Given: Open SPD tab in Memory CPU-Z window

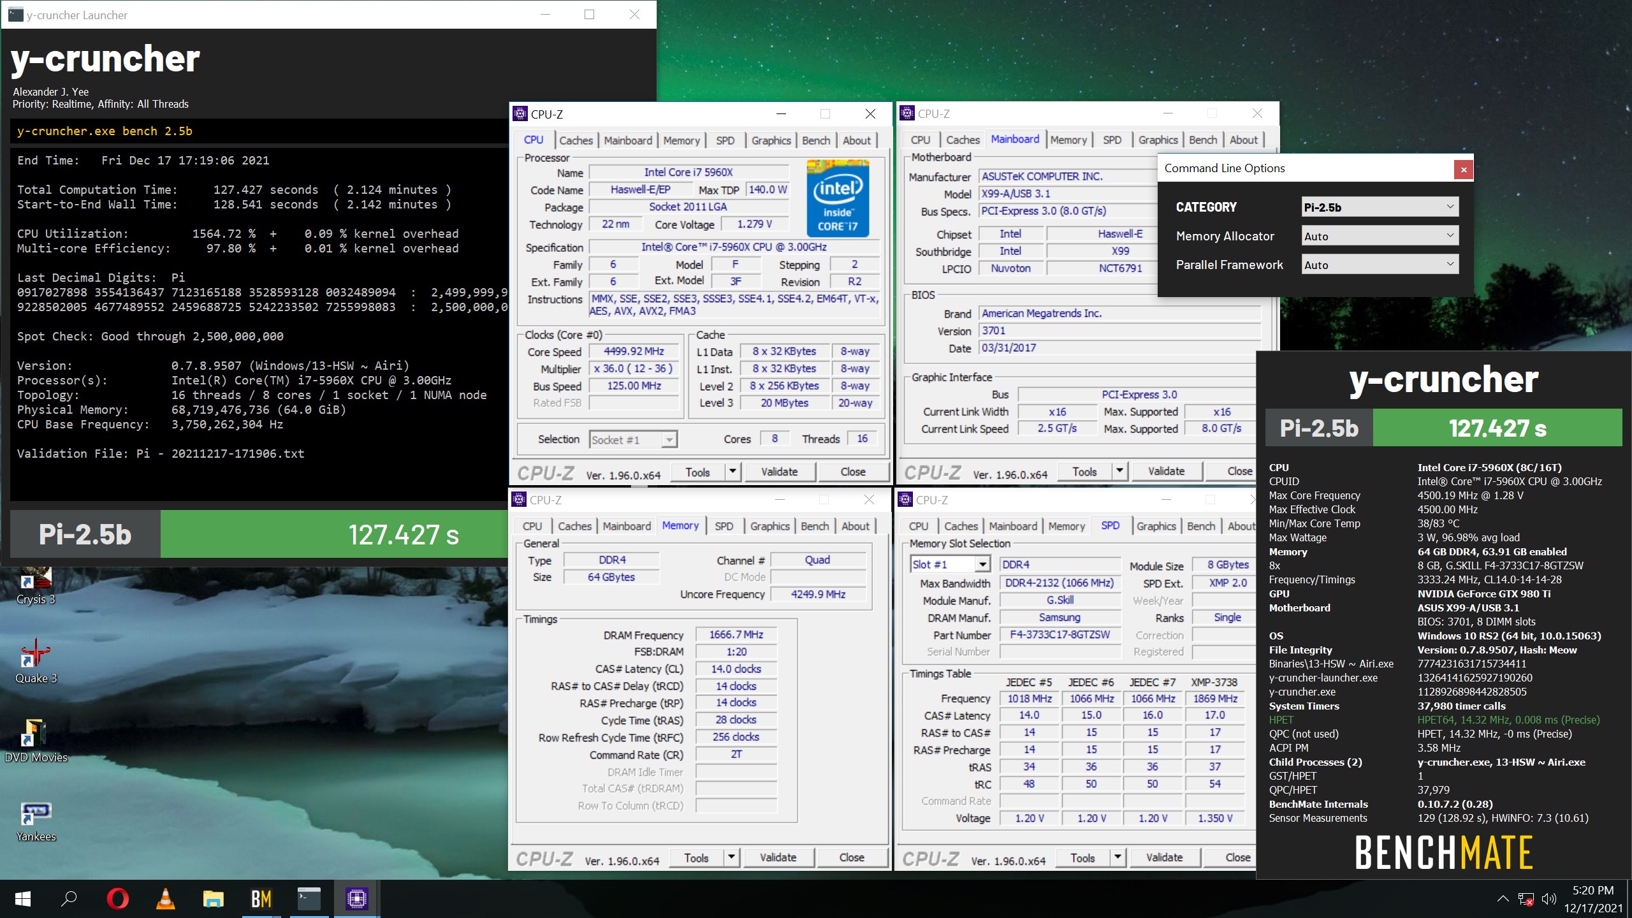Looking at the screenshot, I should point(724,526).
